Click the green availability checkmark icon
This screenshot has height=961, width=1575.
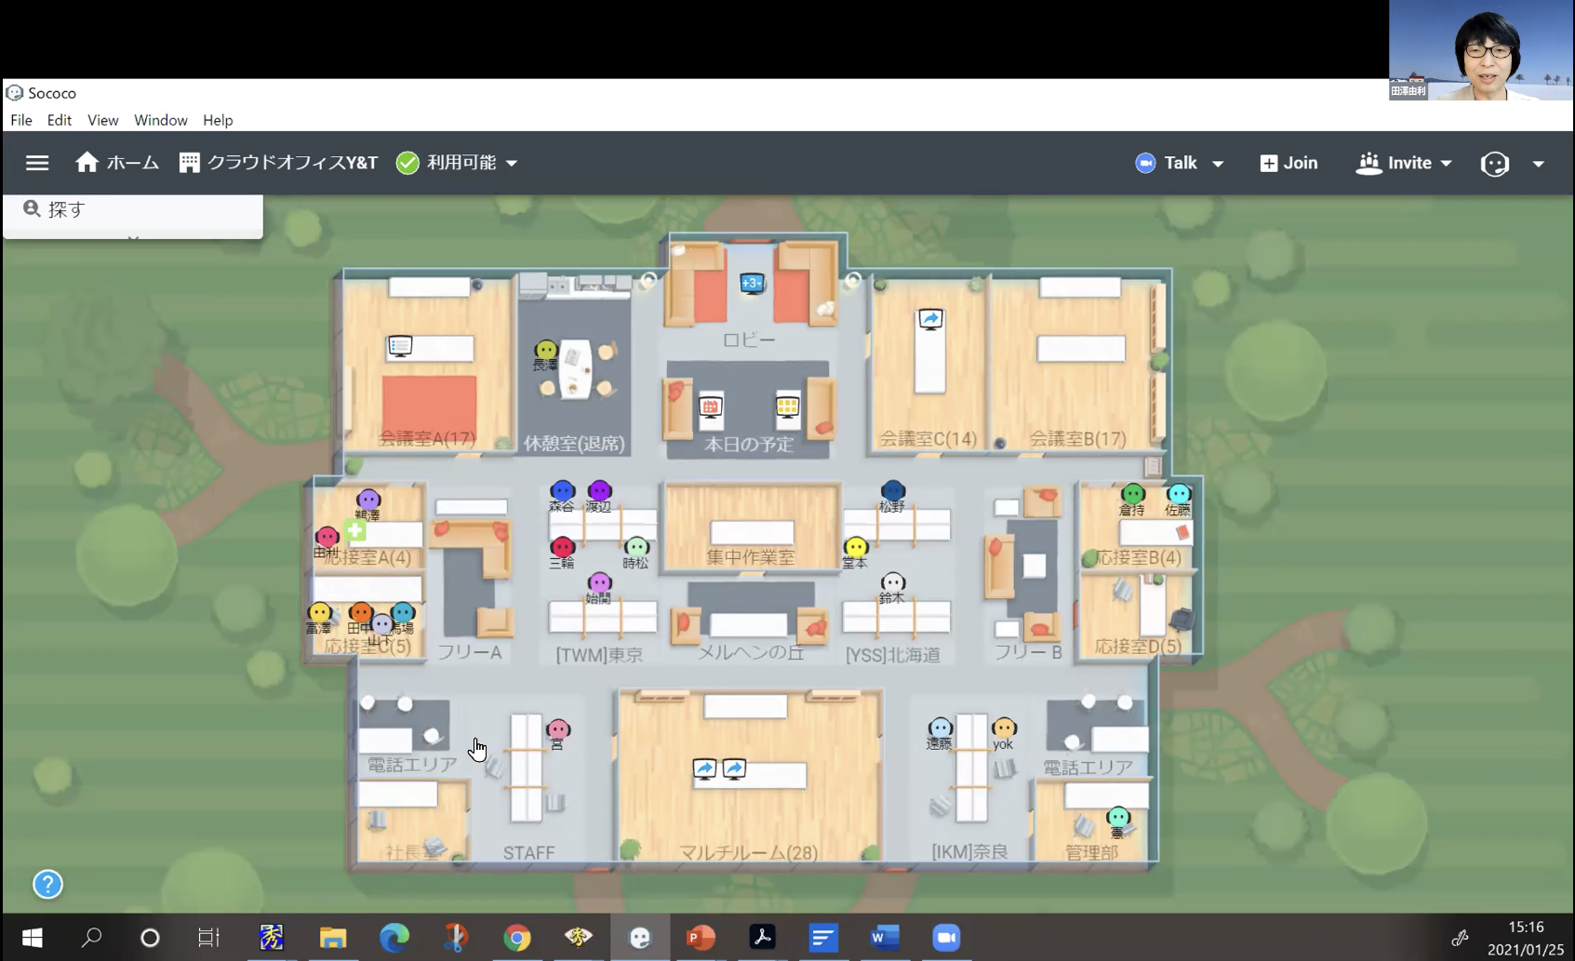(x=407, y=163)
